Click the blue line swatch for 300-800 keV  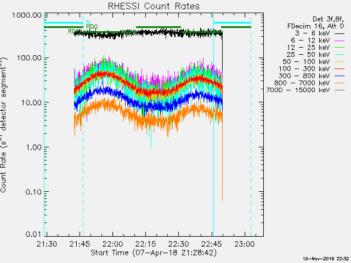pos(339,76)
